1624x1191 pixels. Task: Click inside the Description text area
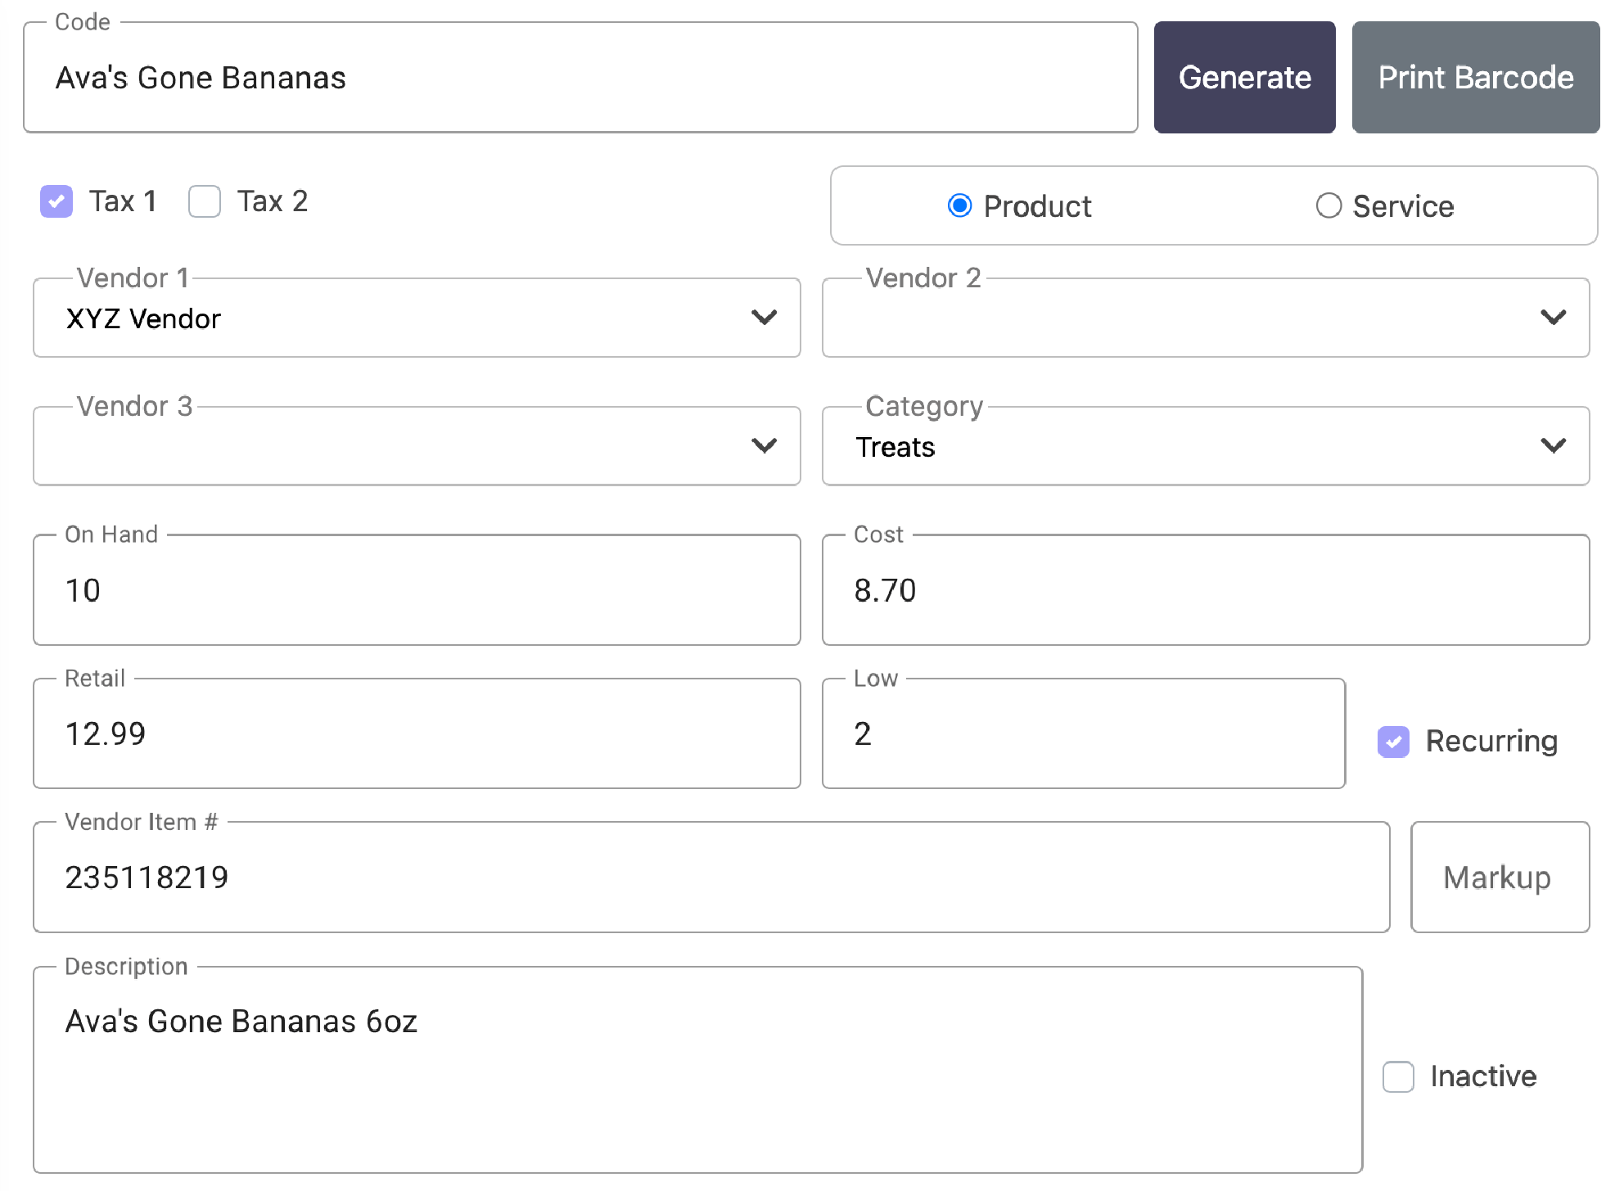696,1064
